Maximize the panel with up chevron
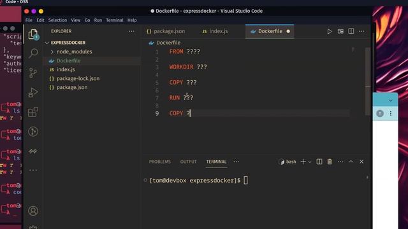This screenshot has height=229, width=408. [351, 162]
